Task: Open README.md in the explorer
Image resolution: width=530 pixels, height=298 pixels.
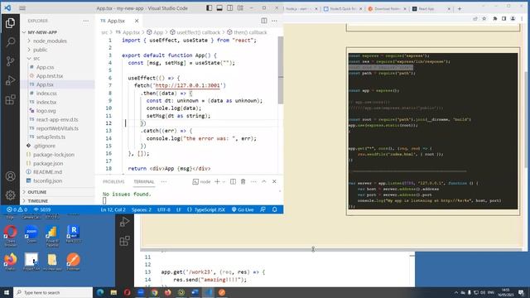Action: point(48,172)
